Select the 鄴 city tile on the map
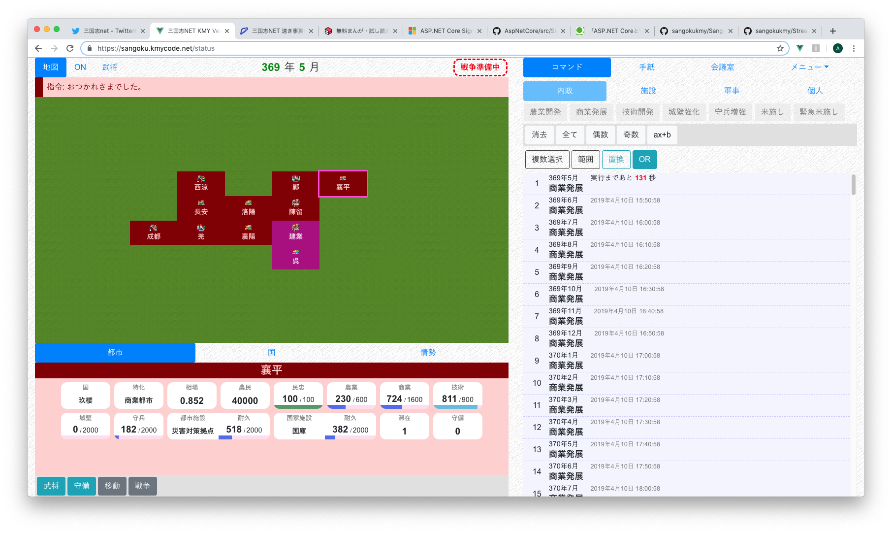This screenshot has height=533, width=892. coord(295,183)
